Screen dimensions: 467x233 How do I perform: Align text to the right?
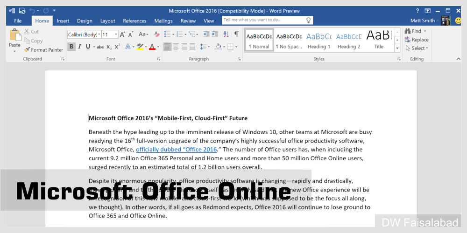pos(184,47)
